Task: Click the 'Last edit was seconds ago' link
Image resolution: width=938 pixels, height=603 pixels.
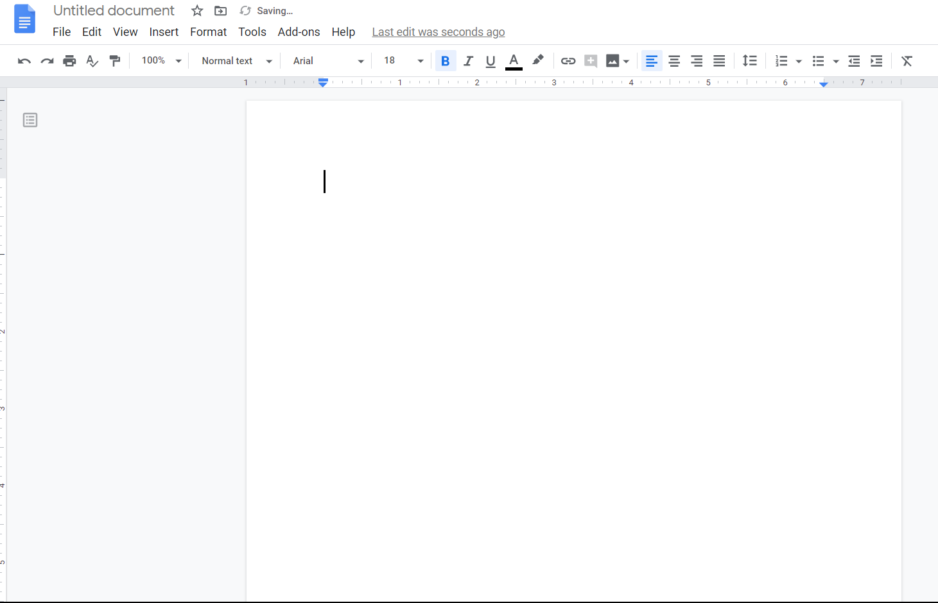Action: tap(439, 32)
